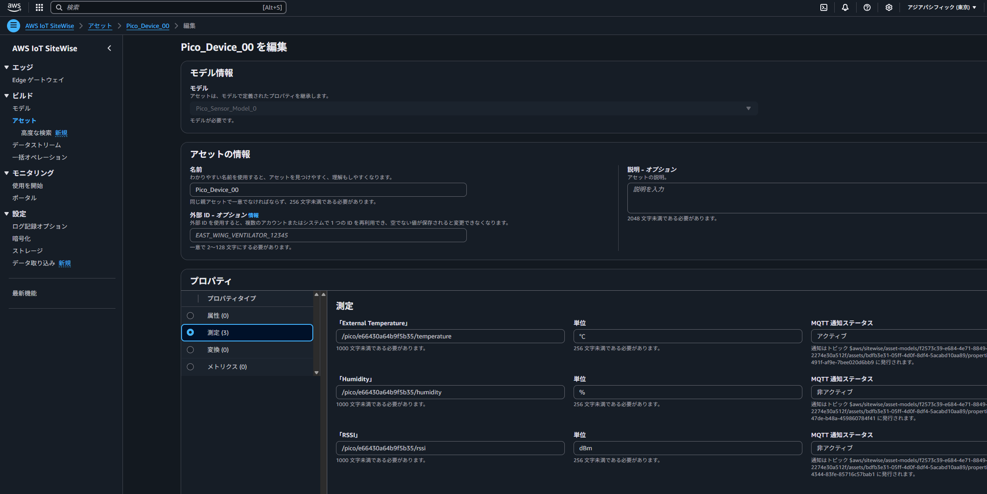The width and height of the screenshot is (987, 494).
Task: Open ストレージ in the sidebar
Action: point(28,251)
